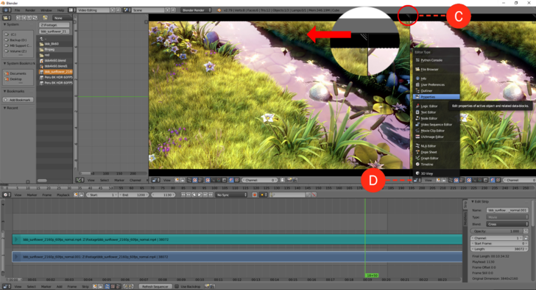Click the Info editor type icon button
536x290 pixels.
[x=7, y=10]
